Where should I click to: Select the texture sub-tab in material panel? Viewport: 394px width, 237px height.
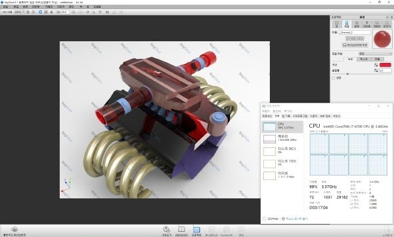point(364,59)
